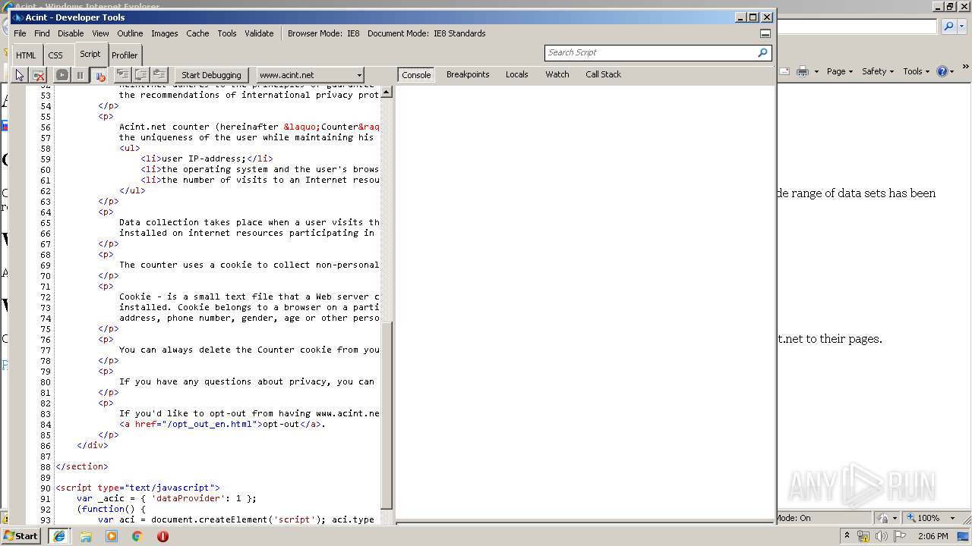Open the Developer Tools' Tools menu
Viewport: 972px width, 546px height.
[x=227, y=33]
